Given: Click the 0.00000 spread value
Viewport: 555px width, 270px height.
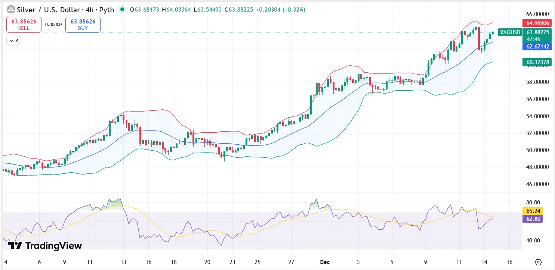Looking at the screenshot, I should [x=53, y=25].
